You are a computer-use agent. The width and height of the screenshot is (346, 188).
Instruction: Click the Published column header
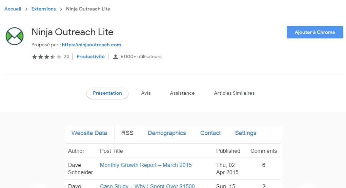click(228, 151)
